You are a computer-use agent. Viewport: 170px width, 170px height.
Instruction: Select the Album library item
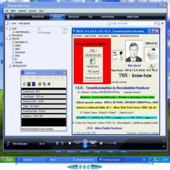[18, 49]
